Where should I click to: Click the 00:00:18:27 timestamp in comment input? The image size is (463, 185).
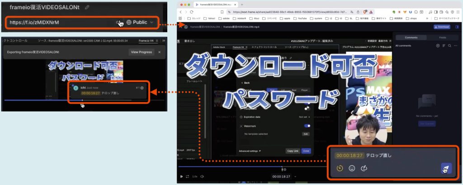tap(349, 155)
